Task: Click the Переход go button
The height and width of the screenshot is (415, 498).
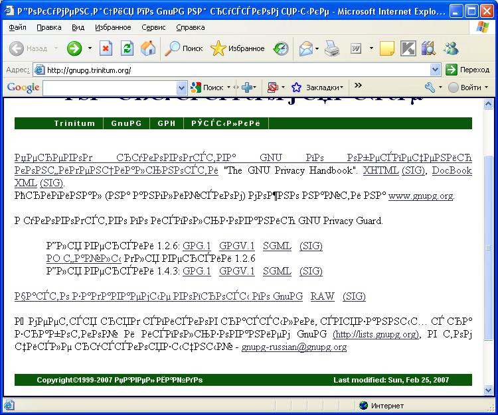Action: click(467, 70)
